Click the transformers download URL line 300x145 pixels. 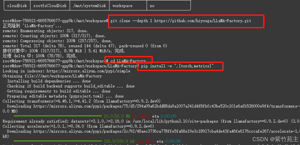pyautogui.click(x=153, y=106)
